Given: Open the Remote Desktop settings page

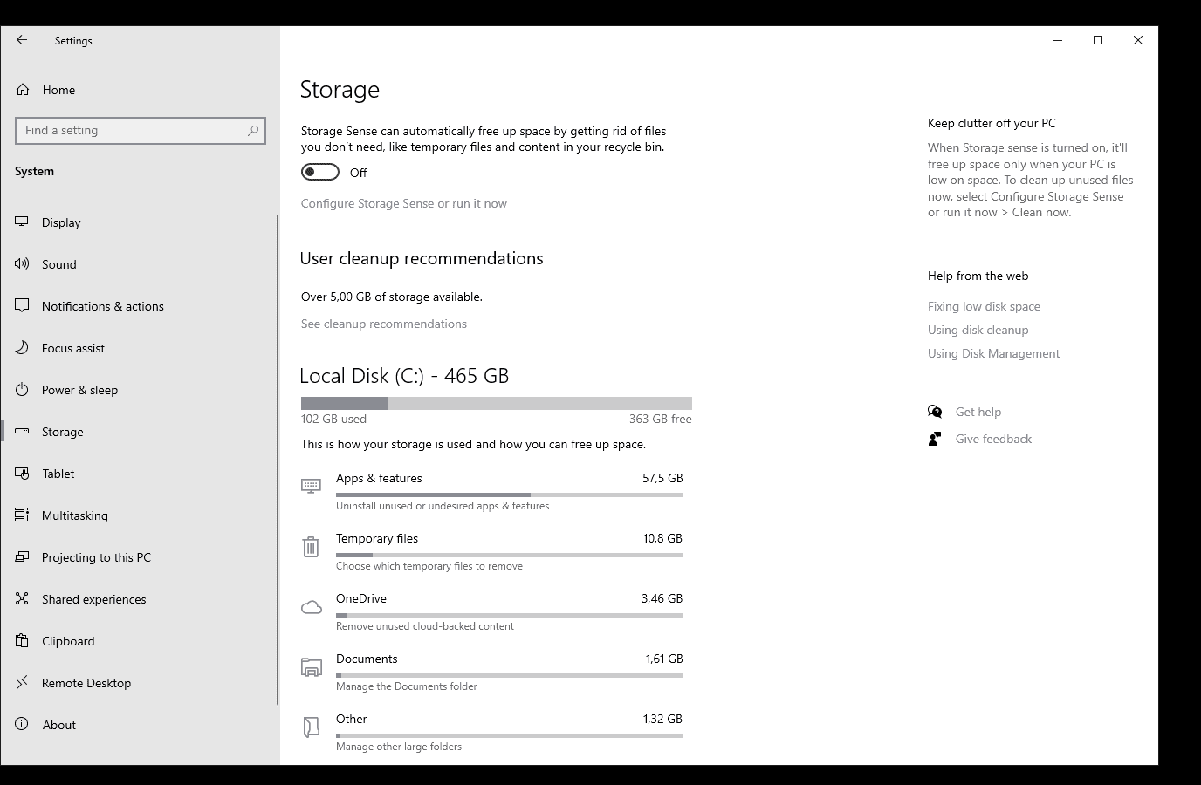Looking at the screenshot, I should (86, 683).
